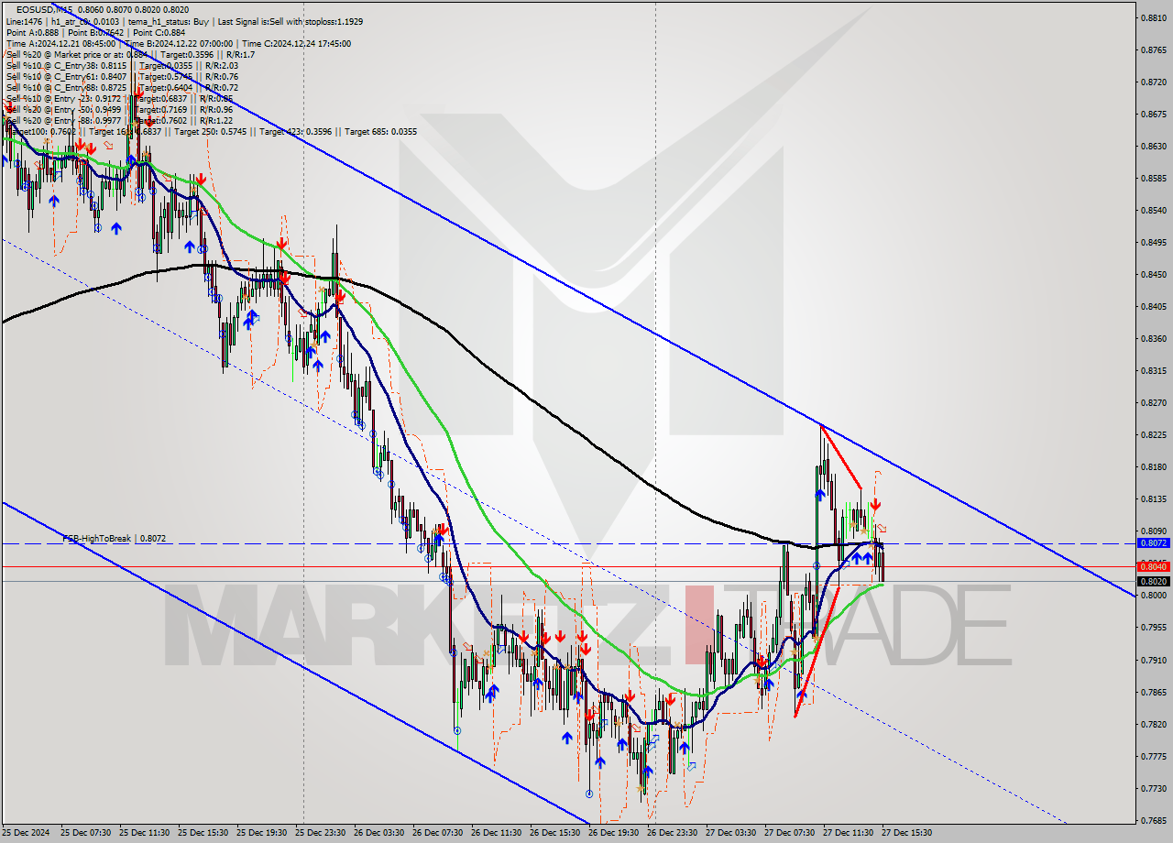The image size is (1173, 843).
Task: Click the 0.8000 price axis label
Action: click(1152, 595)
